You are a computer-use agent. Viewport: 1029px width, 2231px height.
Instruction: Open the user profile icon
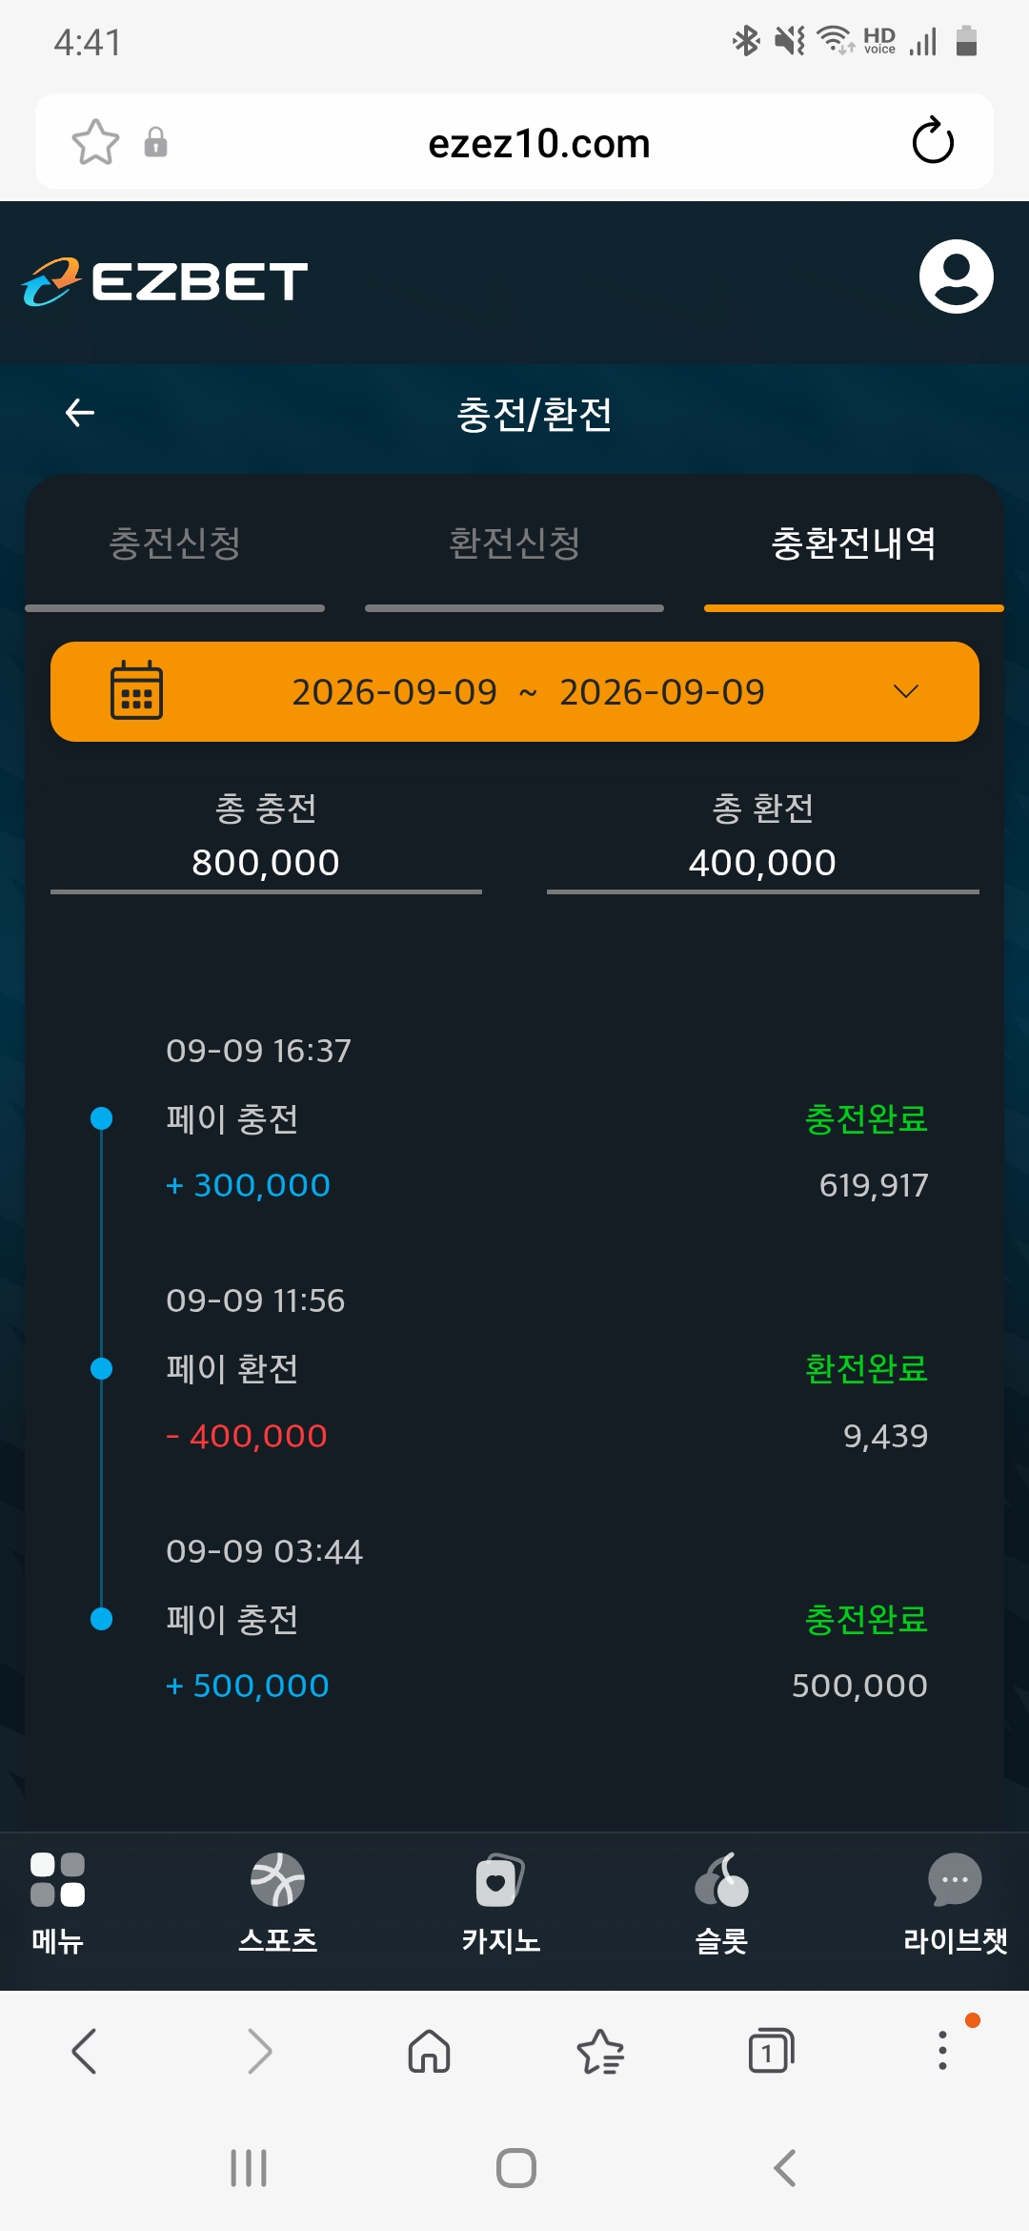point(956,276)
